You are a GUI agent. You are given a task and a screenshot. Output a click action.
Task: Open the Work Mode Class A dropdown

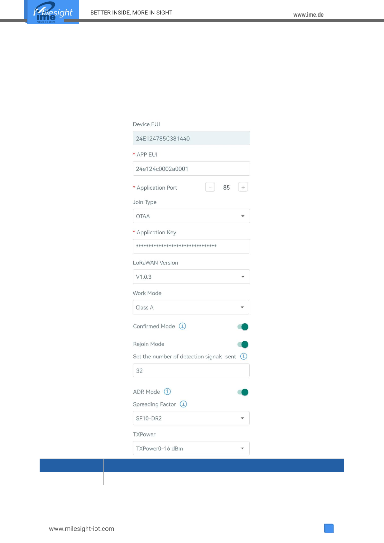[191, 307]
